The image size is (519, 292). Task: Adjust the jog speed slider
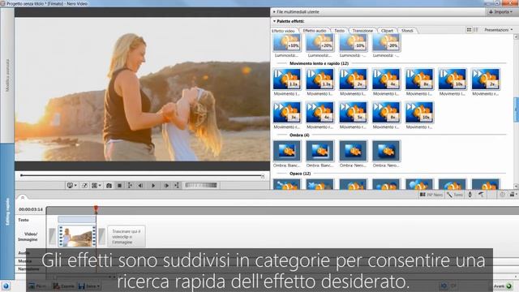point(201,186)
